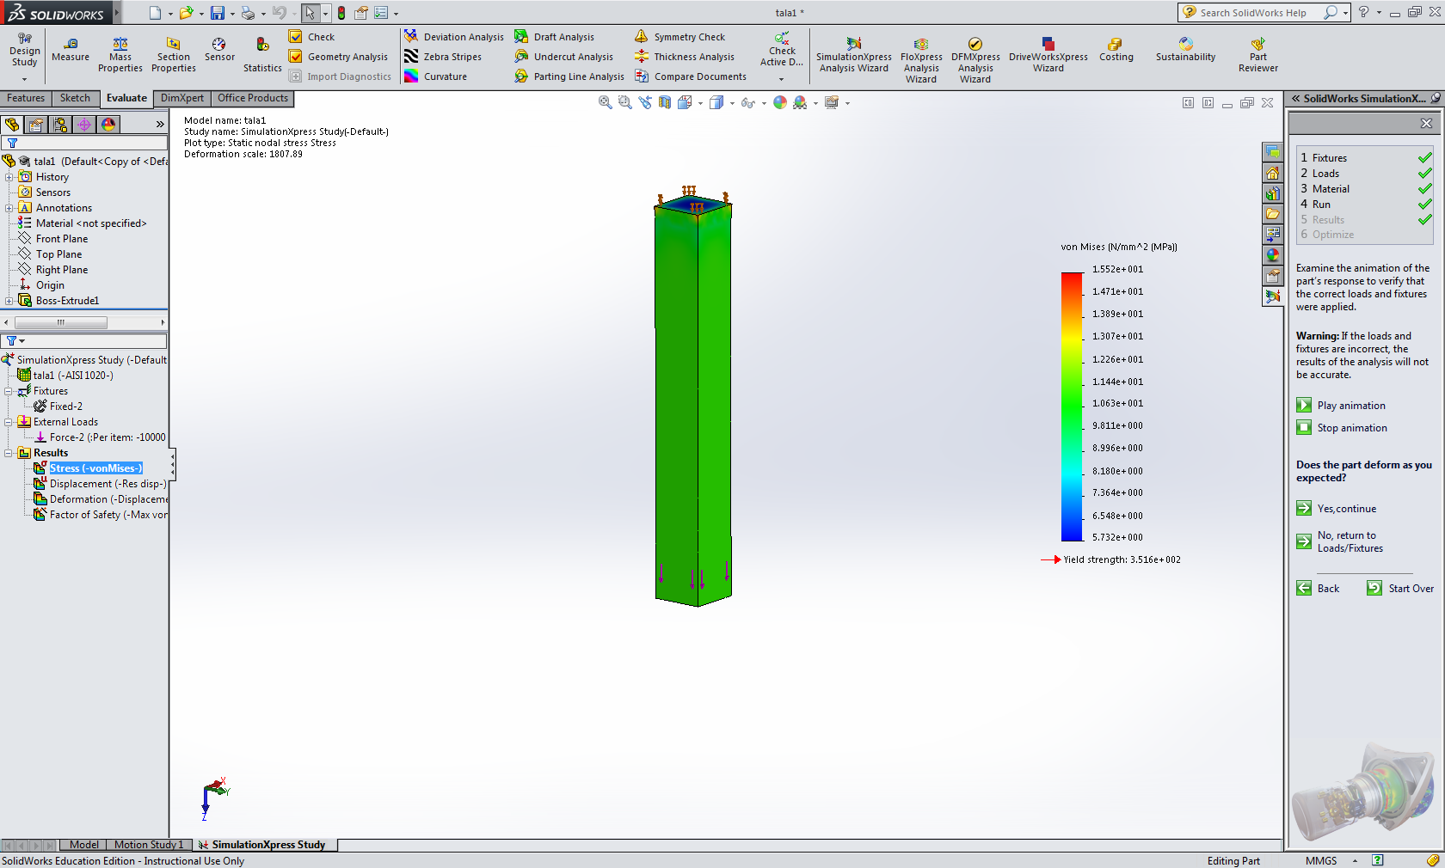
Task: Go Back in SimulationXpress wizard
Action: (1319, 589)
